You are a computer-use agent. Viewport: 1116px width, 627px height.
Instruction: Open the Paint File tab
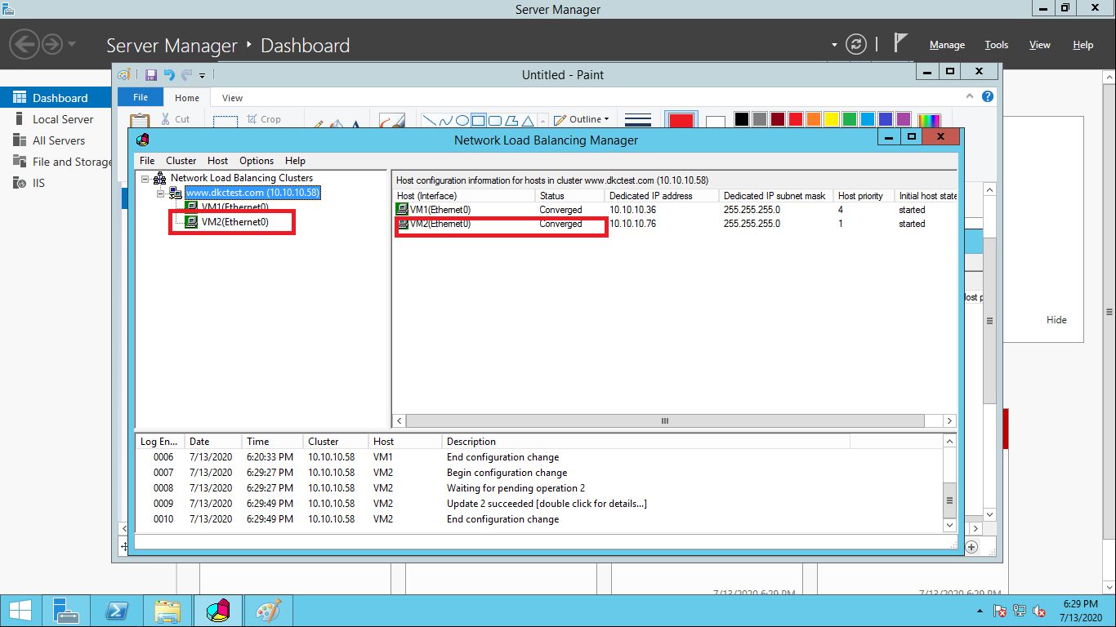[141, 97]
